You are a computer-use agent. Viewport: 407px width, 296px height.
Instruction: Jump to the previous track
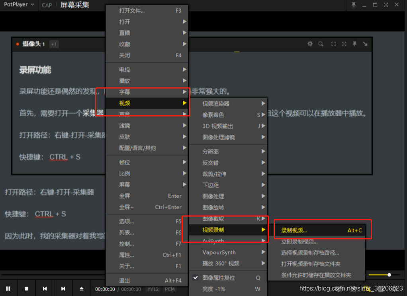pyautogui.click(x=45, y=288)
